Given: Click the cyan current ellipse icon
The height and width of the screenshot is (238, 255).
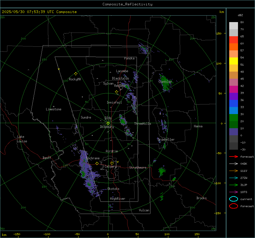Looking at the screenshot, I should [x=233, y=199].
